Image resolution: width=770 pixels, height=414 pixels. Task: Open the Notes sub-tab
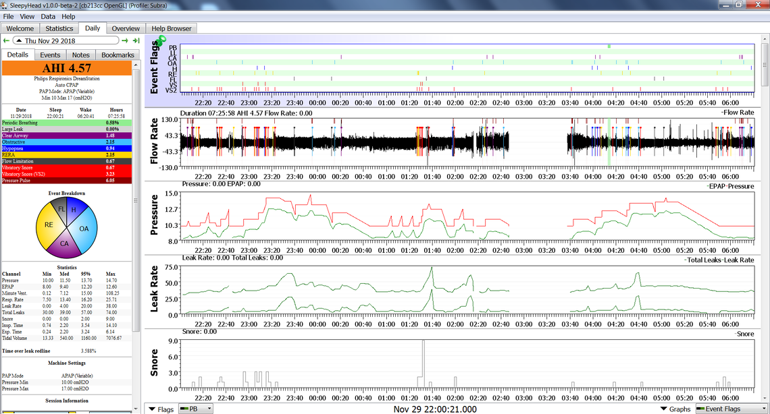pyautogui.click(x=81, y=55)
